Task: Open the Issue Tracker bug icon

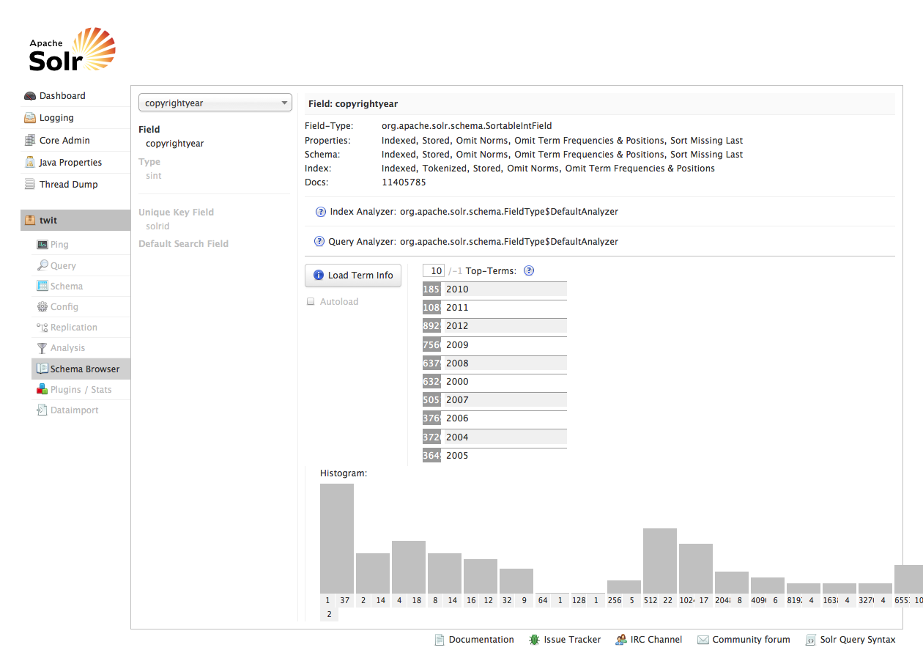Action: click(535, 640)
